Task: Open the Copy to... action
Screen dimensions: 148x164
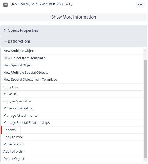Action: point(72,87)
